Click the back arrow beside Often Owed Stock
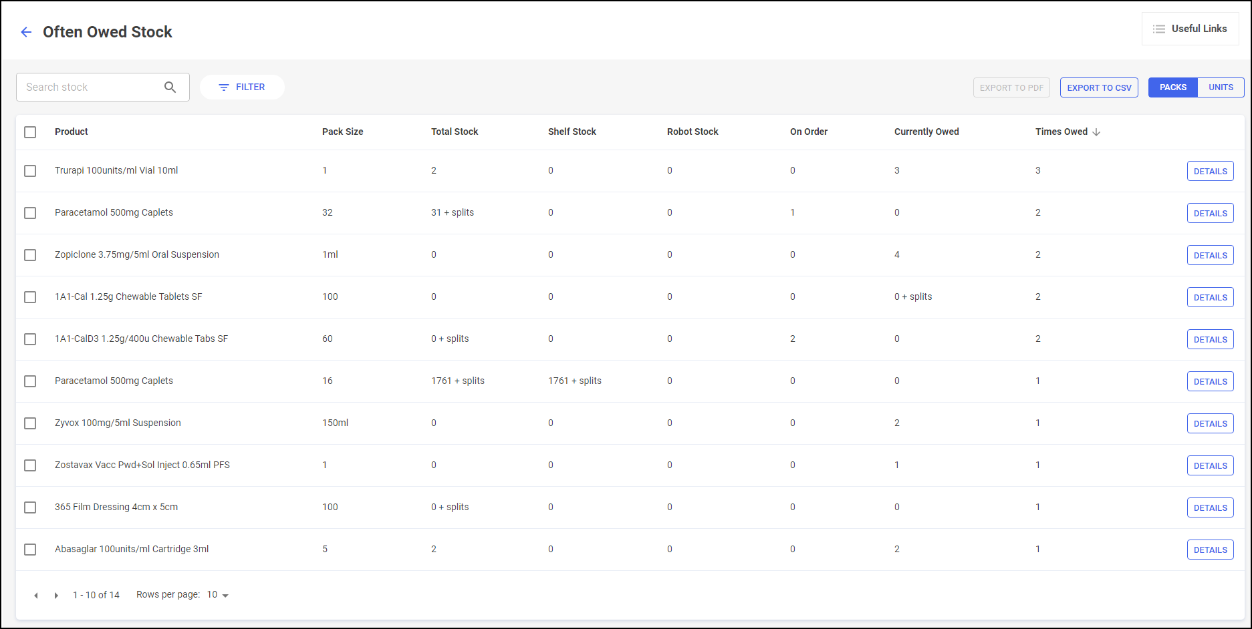Viewport: 1252px width, 629px height. 26,32
